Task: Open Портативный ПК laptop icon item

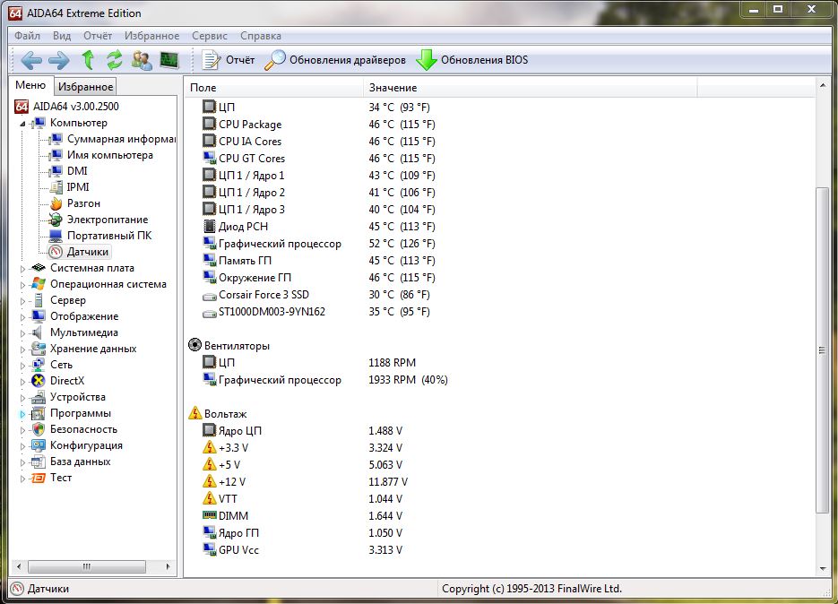Action: [x=56, y=236]
